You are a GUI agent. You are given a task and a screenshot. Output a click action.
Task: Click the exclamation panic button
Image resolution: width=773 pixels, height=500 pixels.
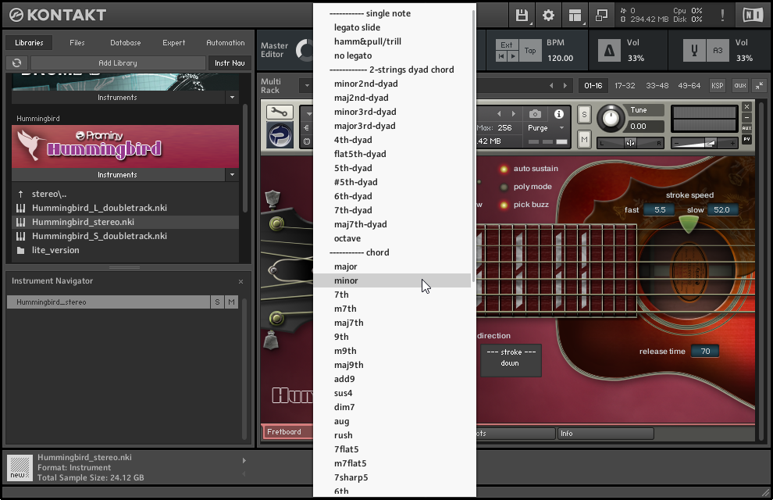pos(723,16)
